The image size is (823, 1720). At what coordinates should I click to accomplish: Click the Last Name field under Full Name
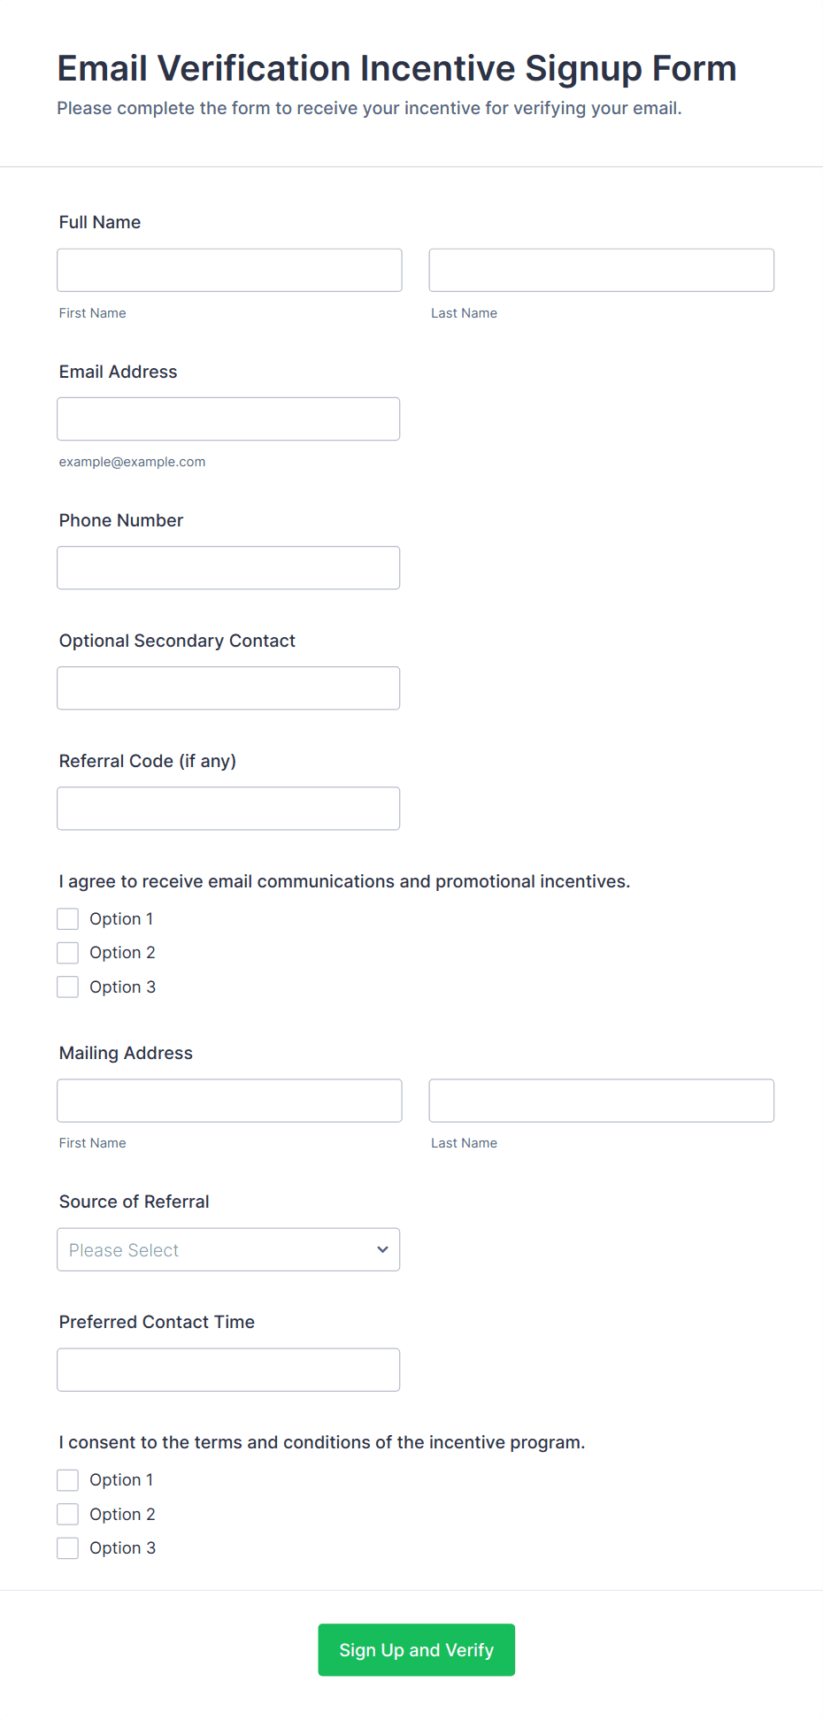click(601, 270)
